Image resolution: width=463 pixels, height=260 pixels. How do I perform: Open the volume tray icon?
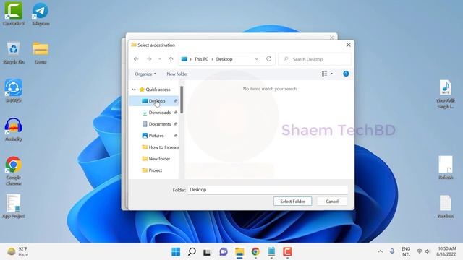(428, 251)
